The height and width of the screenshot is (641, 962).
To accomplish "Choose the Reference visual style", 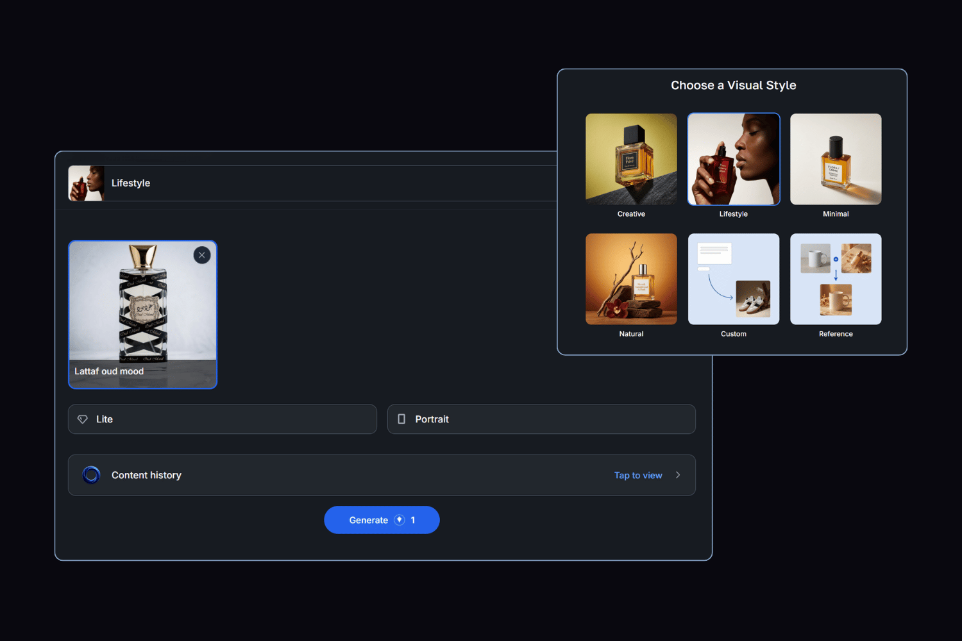I will click(x=836, y=279).
